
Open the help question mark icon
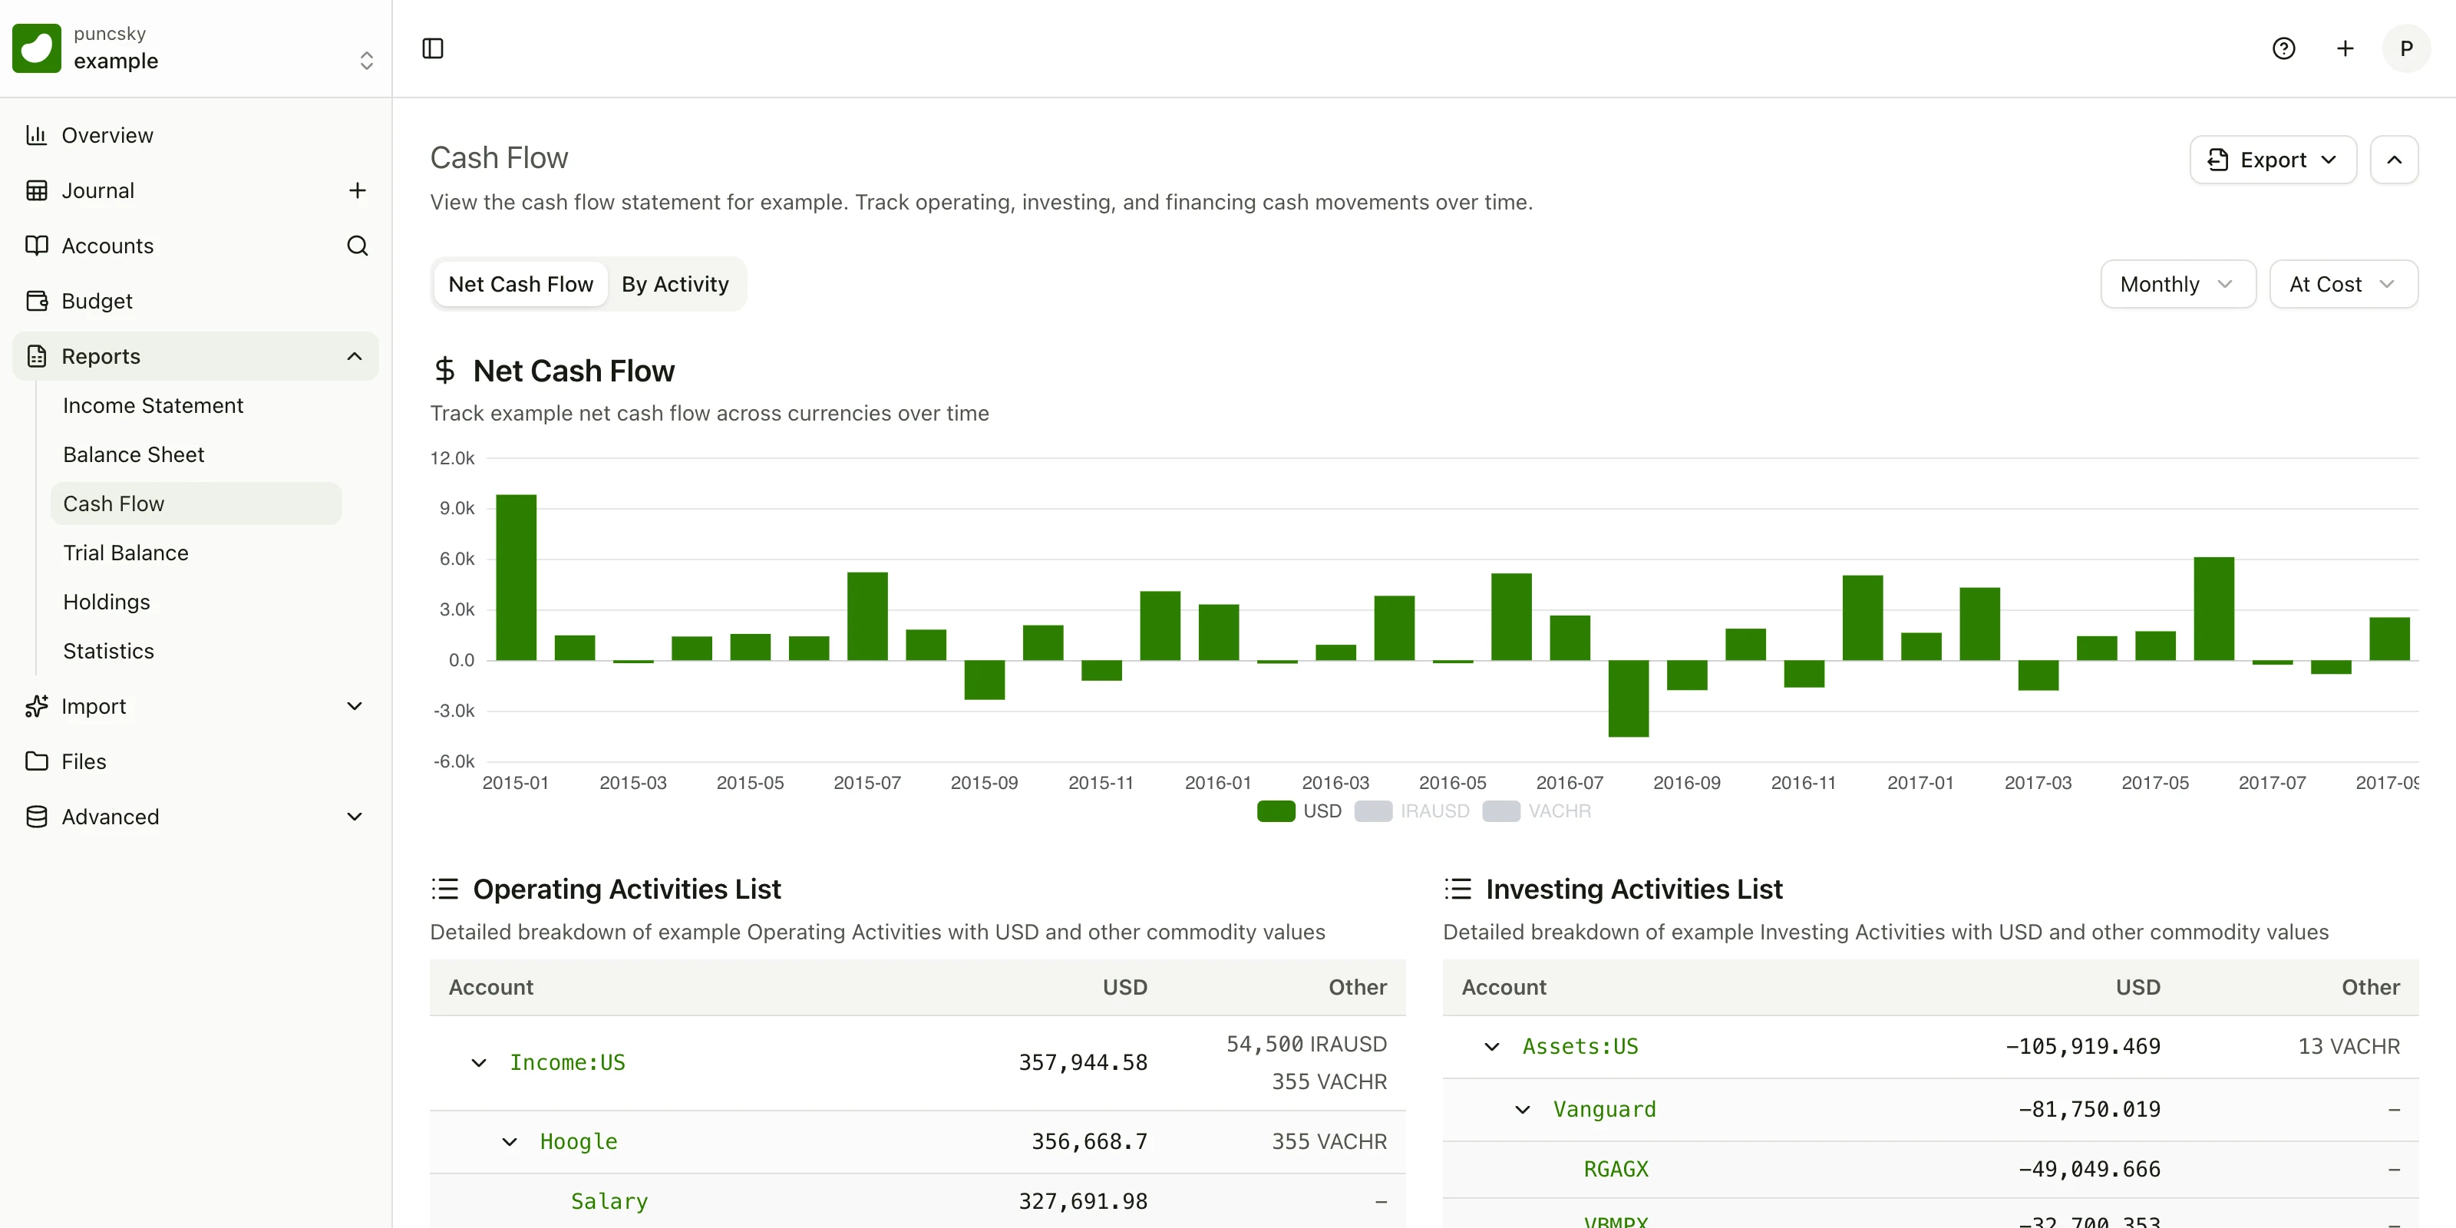point(2283,48)
